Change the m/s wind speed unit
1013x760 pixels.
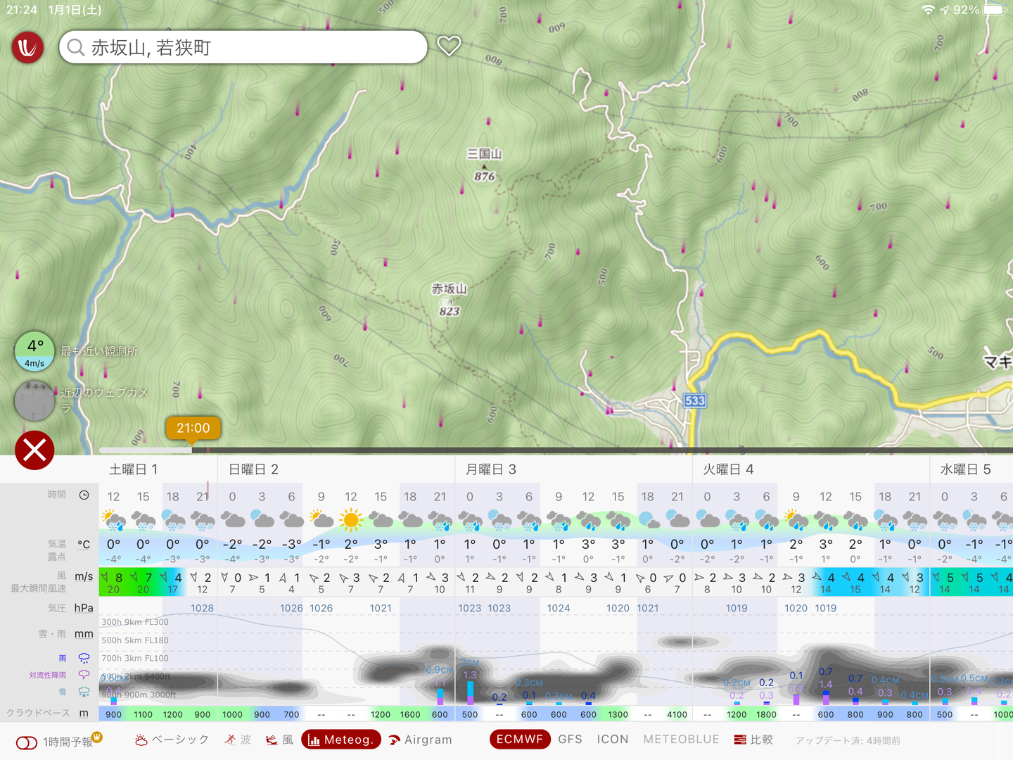click(x=84, y=576)
